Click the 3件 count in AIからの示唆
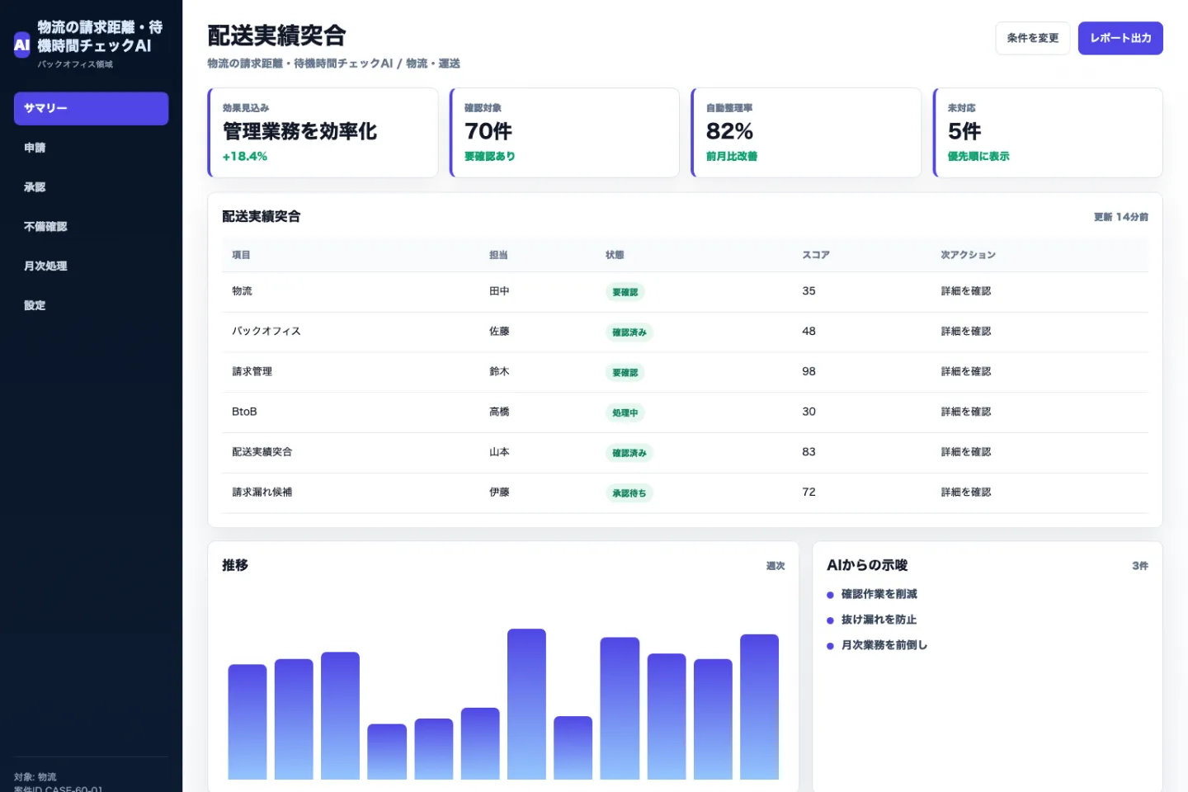Image resolution: width=1188 pixels, height=792 pixels. click(1140, 566)
